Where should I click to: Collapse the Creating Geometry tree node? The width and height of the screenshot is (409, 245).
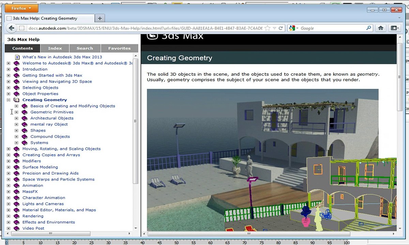pos(9,100)
